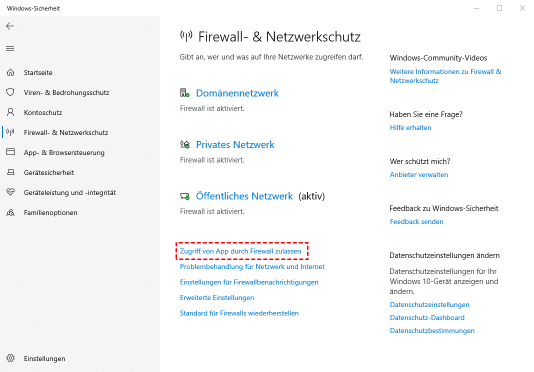The image size is (534, 372).
Task: Open Öffentliches Netzwerk firewall settings
Action: click(244, 196)
